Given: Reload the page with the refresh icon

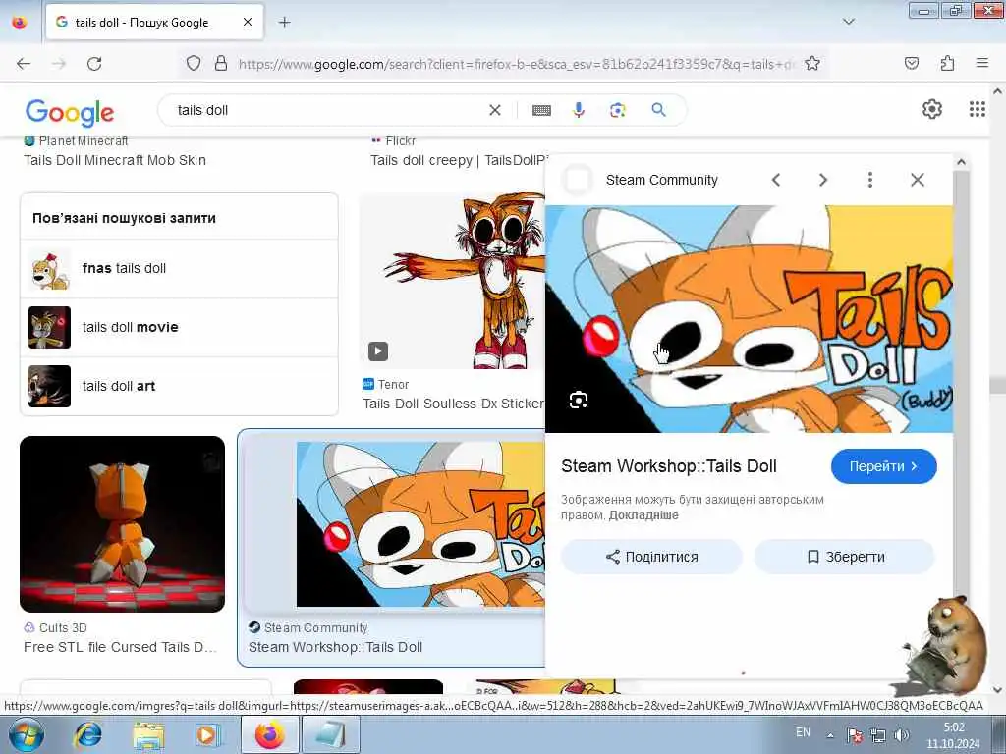Looking at the screenshot, I should click(x=94, y=64).
